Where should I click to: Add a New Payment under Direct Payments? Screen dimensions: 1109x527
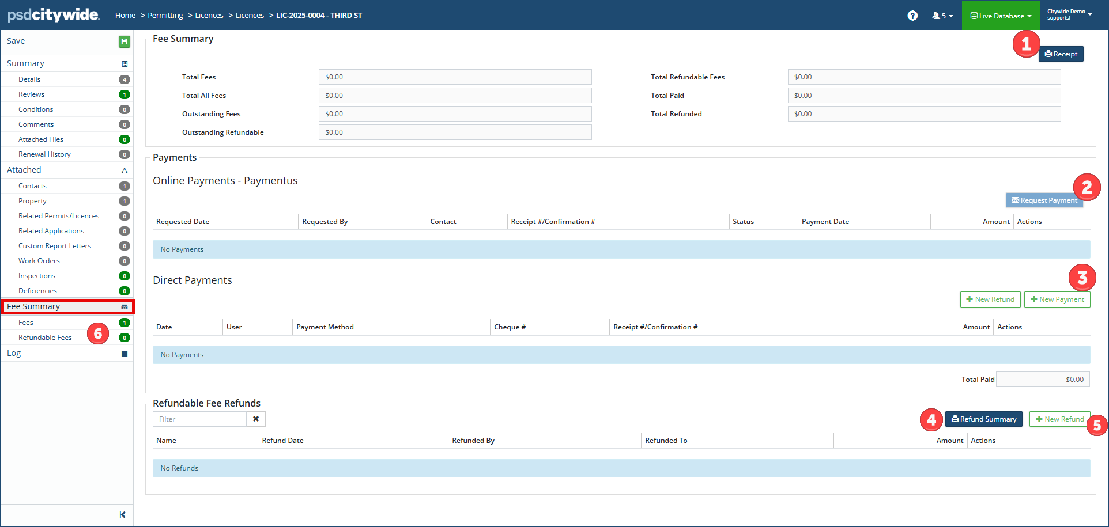point(1057,299)
